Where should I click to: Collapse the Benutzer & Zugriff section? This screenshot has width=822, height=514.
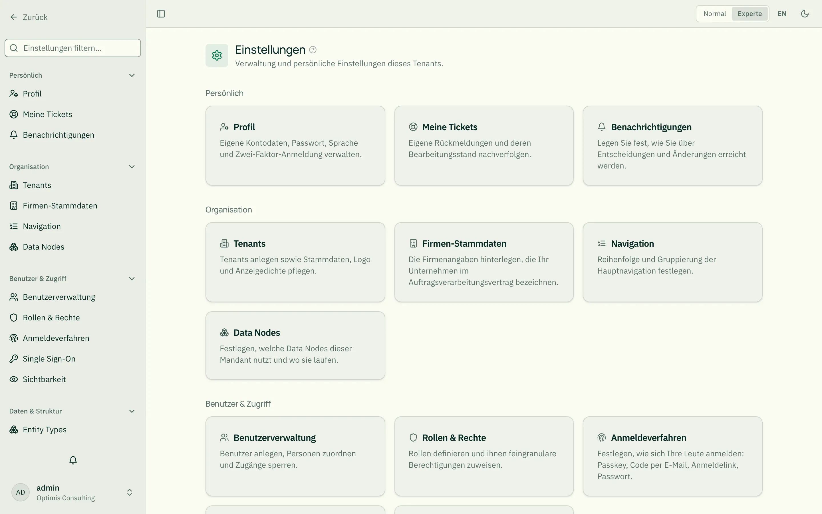[132, 279]
